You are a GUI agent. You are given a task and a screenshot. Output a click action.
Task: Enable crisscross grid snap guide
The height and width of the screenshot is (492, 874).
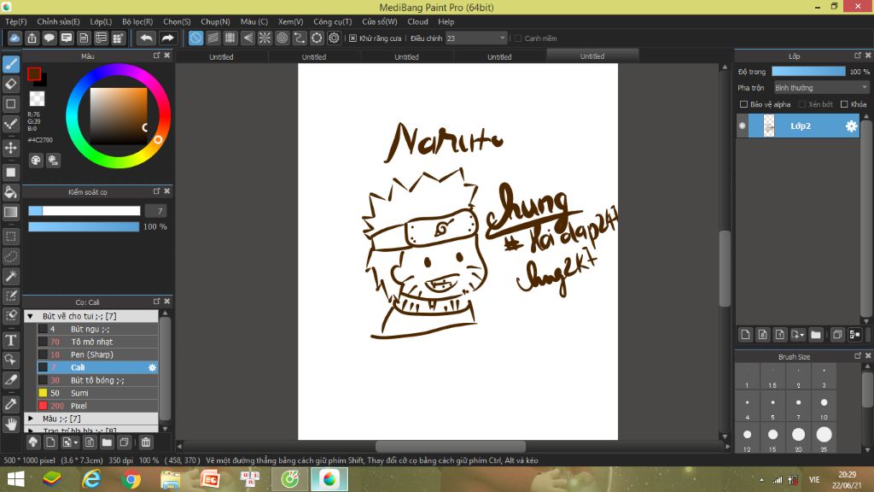[x=230, y=38]
